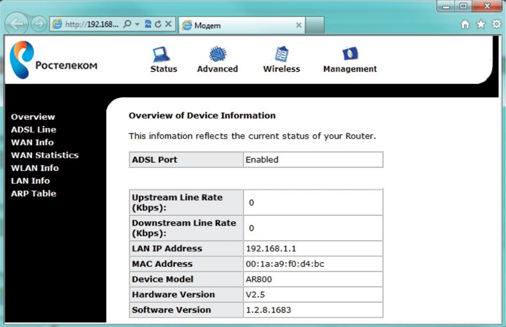The image size is (506, 327).
Task: Open the Management section icon
Action: point(350,54)
